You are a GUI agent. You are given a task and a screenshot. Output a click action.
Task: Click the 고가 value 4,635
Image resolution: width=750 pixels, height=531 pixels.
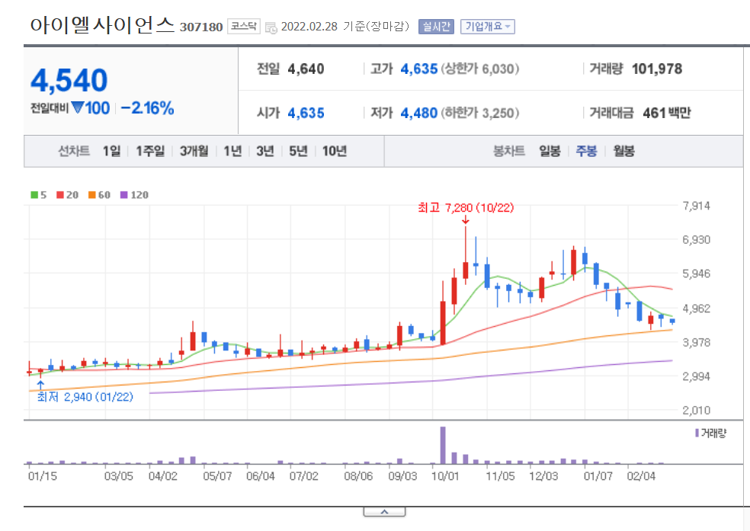419,69
